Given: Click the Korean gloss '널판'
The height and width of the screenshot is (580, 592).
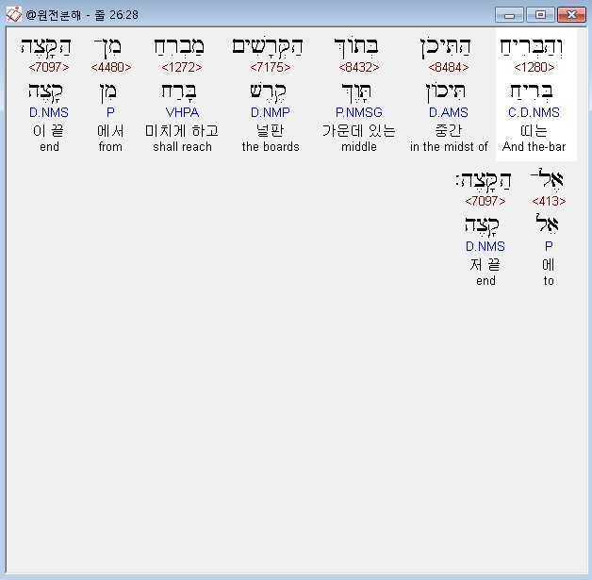Looking at the screenshot, I should (x=271, y=131).
